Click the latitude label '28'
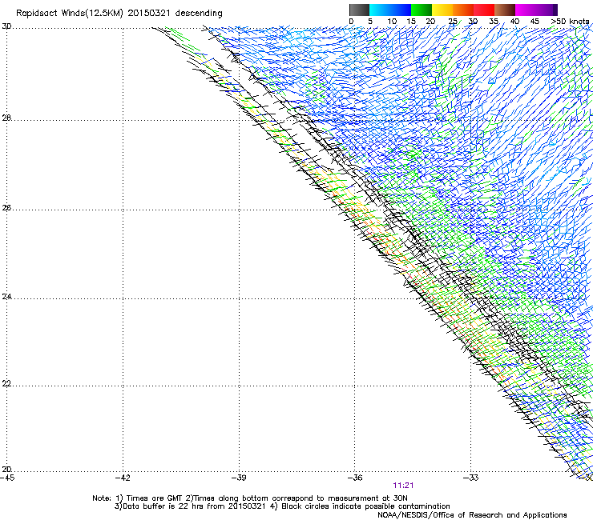This screenshot has height=520, width=593. click(x=6, y=118)
